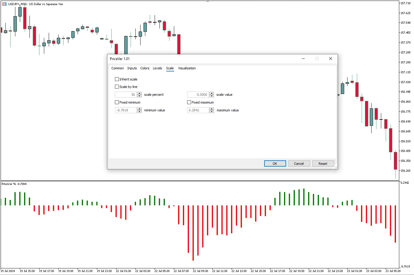Viewport: 414px width, 275px height.
Task: Minimize the PriceVar dialog window
Action: point(303,59)
